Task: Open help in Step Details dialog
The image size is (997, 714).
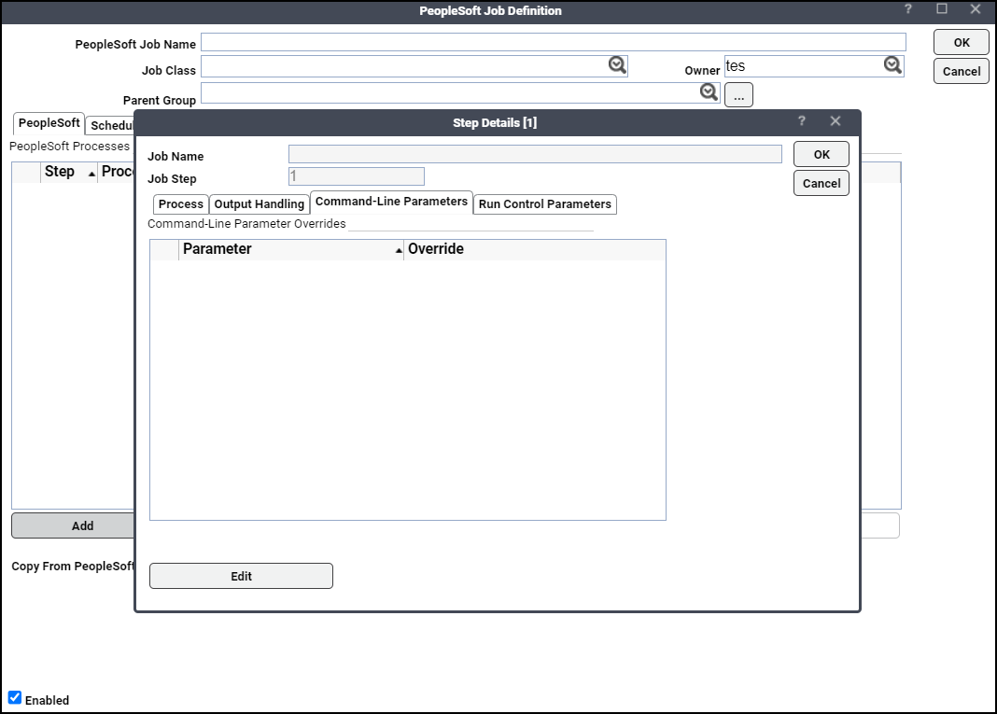Action: 801,120
